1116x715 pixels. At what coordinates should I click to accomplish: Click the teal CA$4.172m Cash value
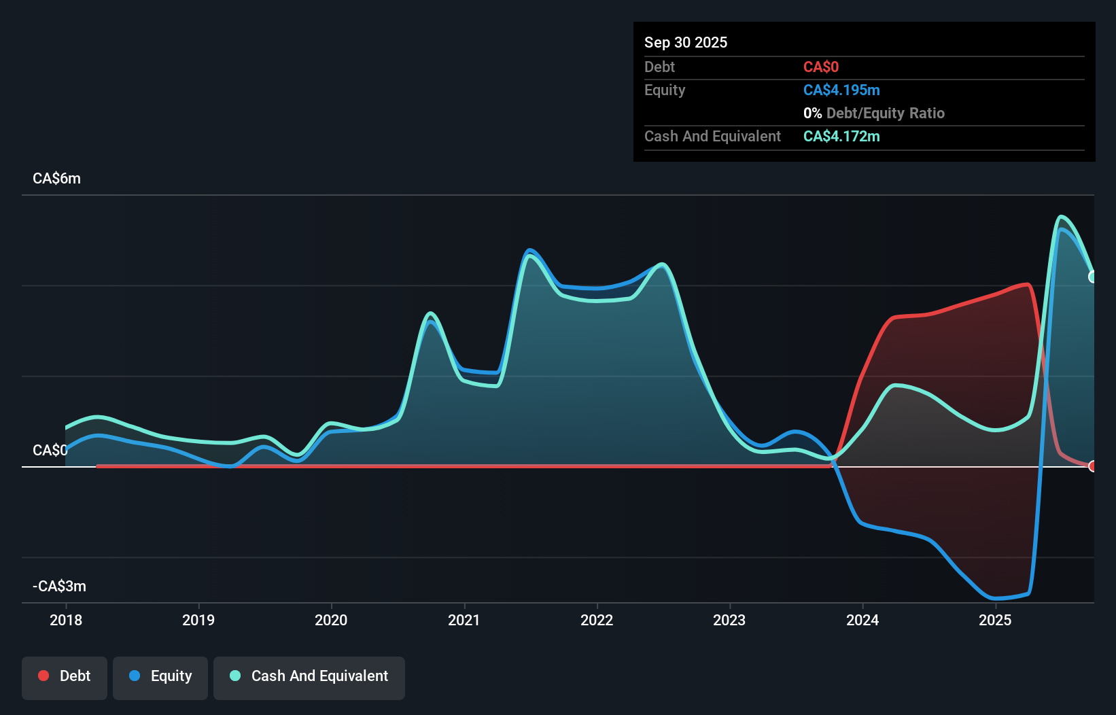841,136
